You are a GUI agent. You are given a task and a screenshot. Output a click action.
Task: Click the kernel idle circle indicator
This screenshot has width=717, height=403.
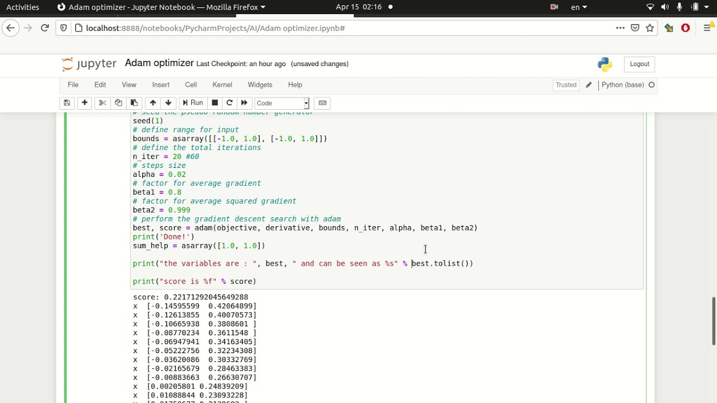coord(651,85)
